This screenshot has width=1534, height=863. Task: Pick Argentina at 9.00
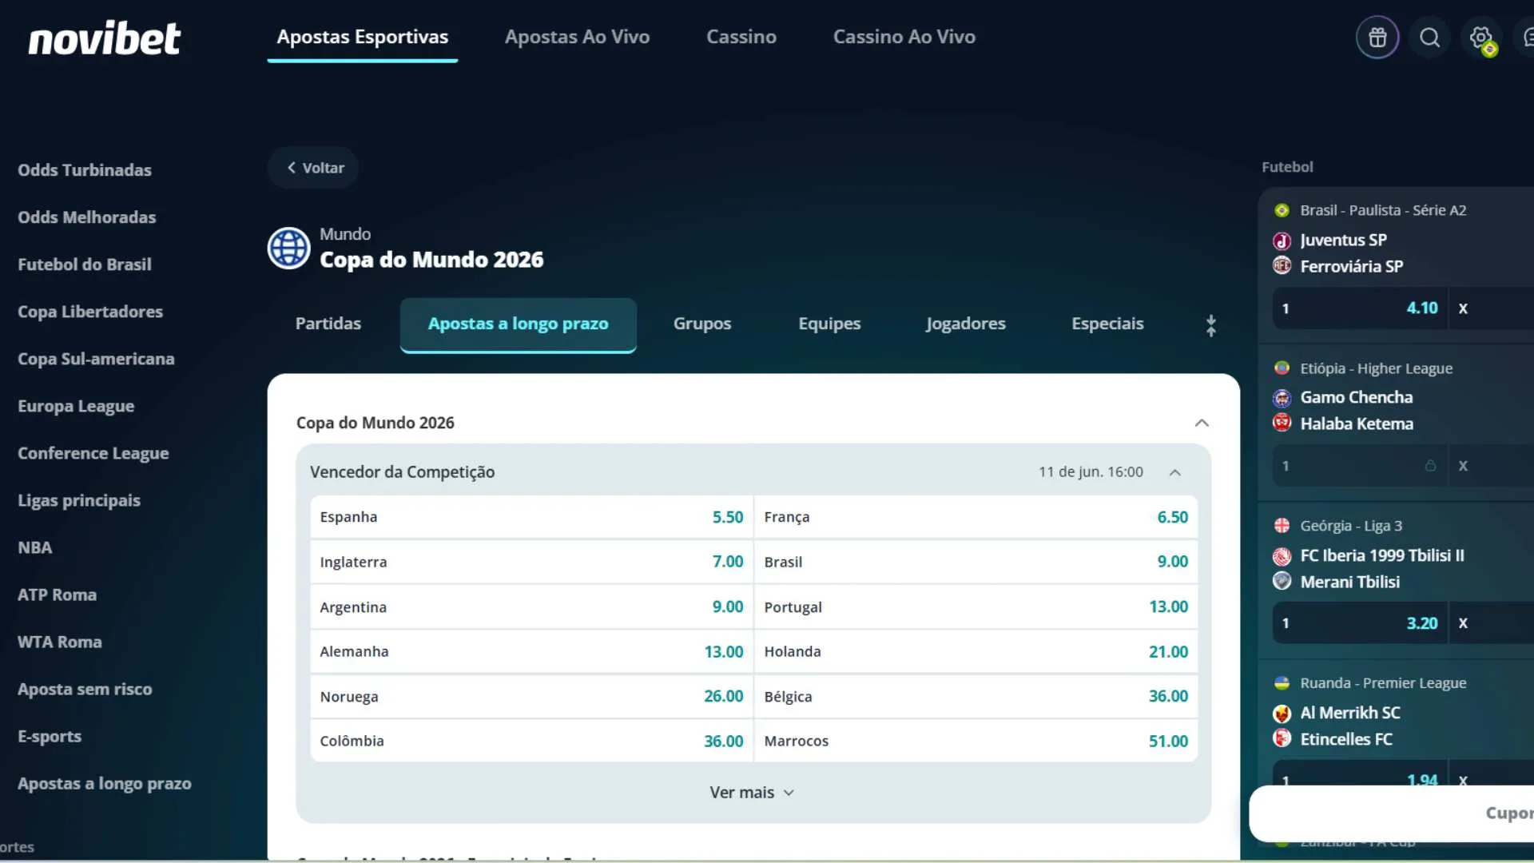click(531, 607)
